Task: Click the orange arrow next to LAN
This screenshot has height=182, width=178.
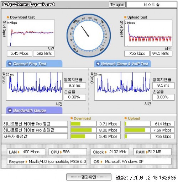Action: [x=19, y=152]
